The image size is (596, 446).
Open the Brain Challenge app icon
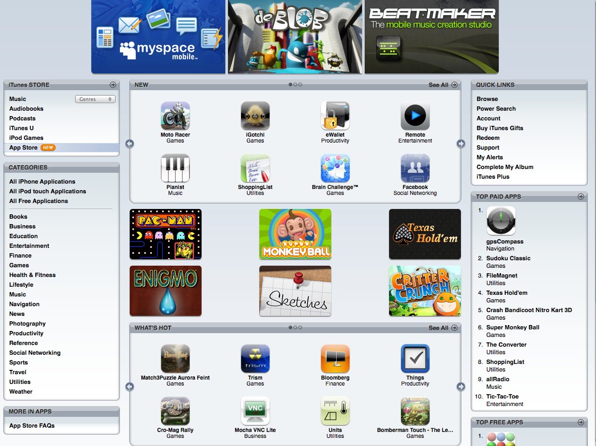(x=335, y=168)
